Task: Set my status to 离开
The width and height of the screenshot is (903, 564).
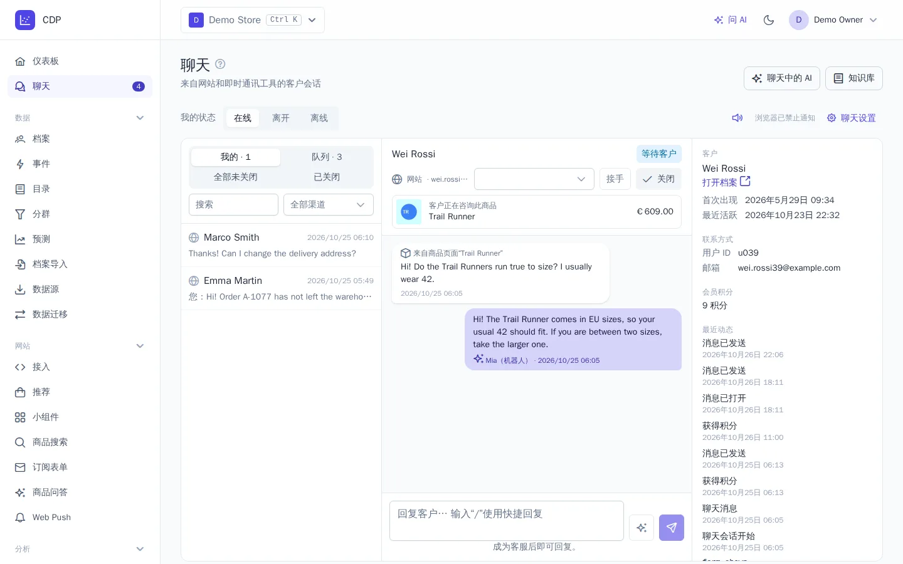Action: 281,118
